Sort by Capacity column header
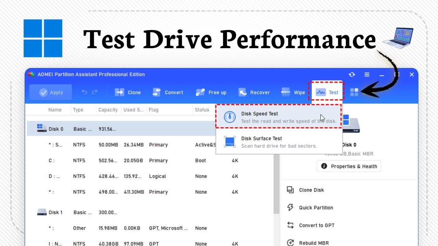The image size is (438, 246). pos(108,110)
